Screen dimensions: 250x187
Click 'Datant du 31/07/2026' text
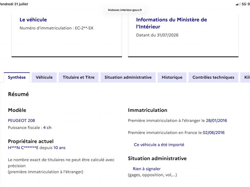(157, 35)
